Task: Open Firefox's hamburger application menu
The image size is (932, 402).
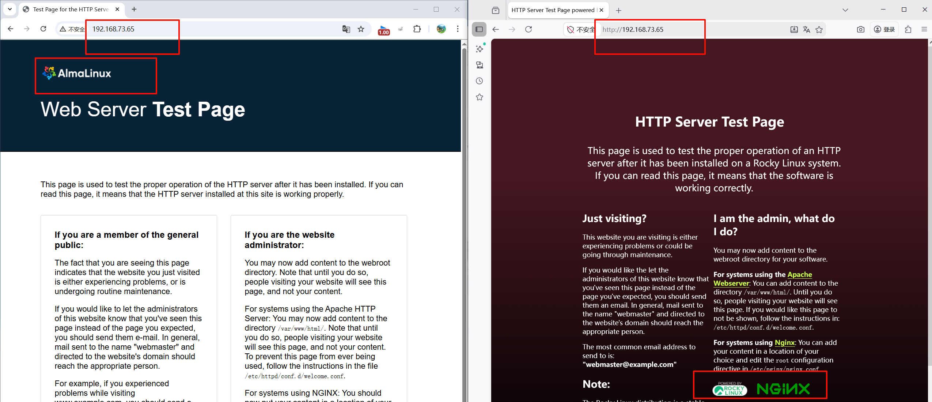Action: point(924,29)
